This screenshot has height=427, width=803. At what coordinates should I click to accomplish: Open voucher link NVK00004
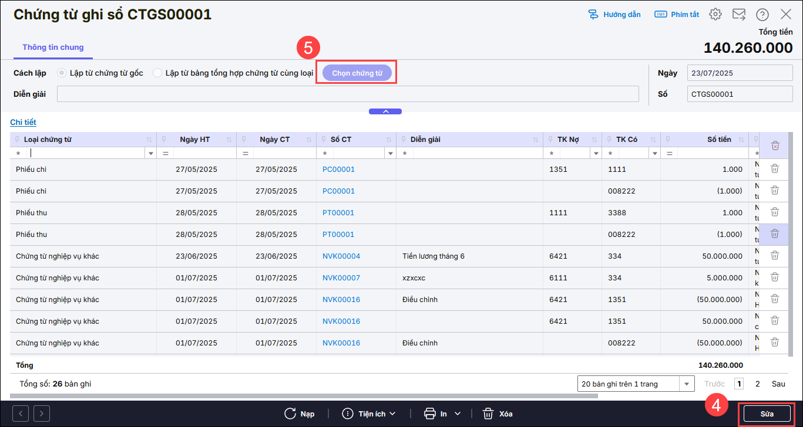341,256
